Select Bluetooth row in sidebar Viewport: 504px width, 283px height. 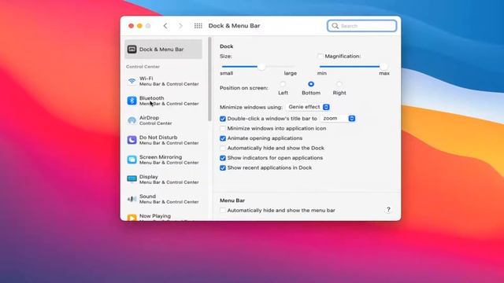tap(164, 101)
